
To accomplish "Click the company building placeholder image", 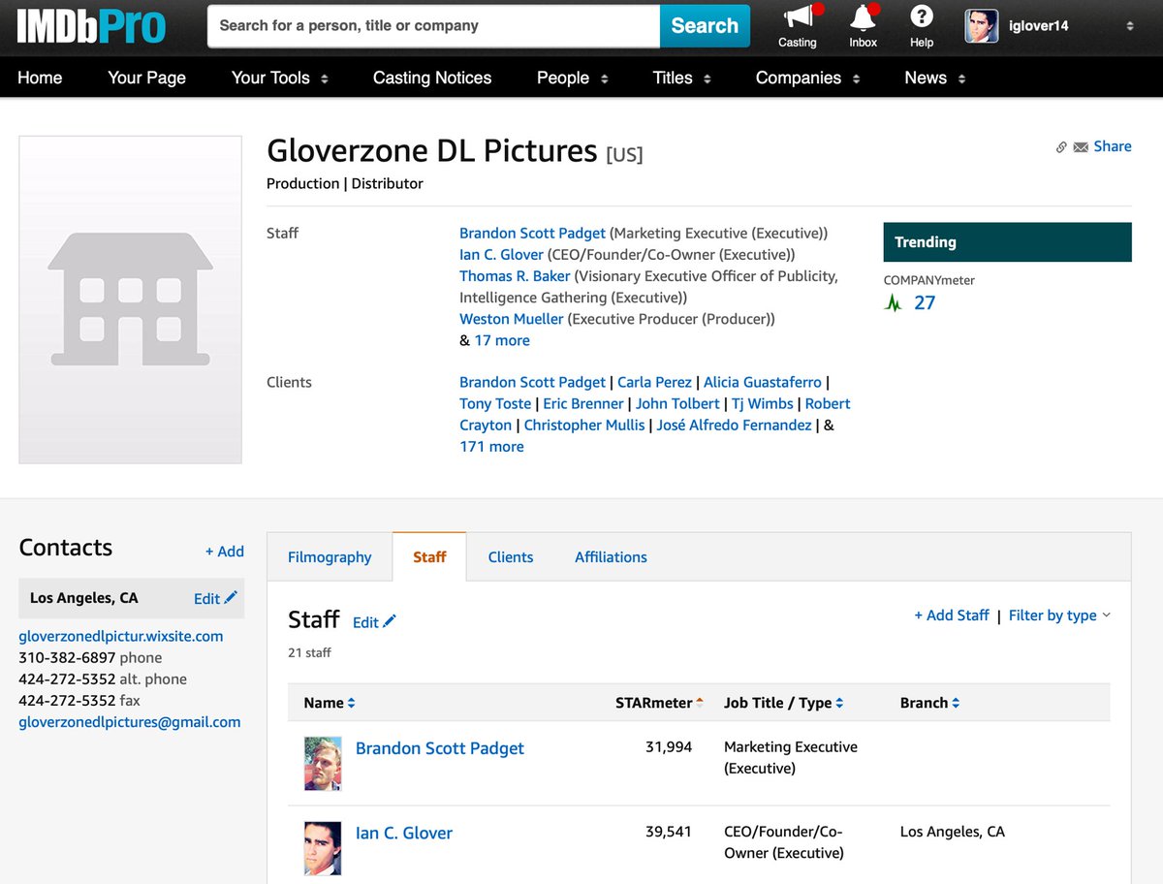I will 130,300.
